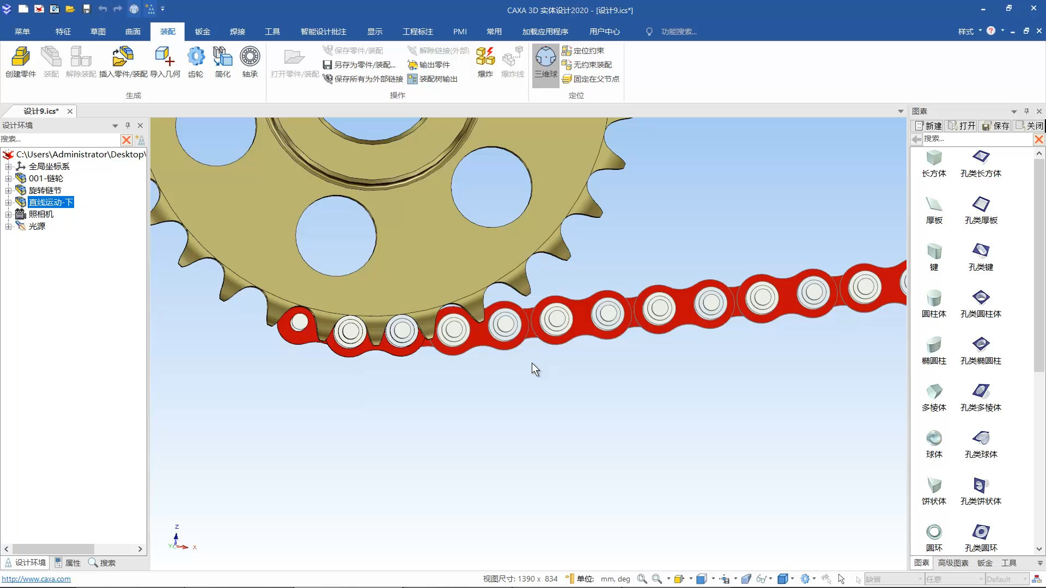Click 保存所有为外部链接 command
The image size is (1046, 588).
363,79
